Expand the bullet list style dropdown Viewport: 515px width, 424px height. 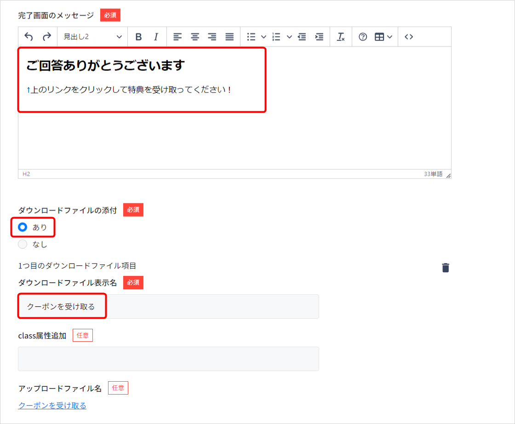(263, 37)
